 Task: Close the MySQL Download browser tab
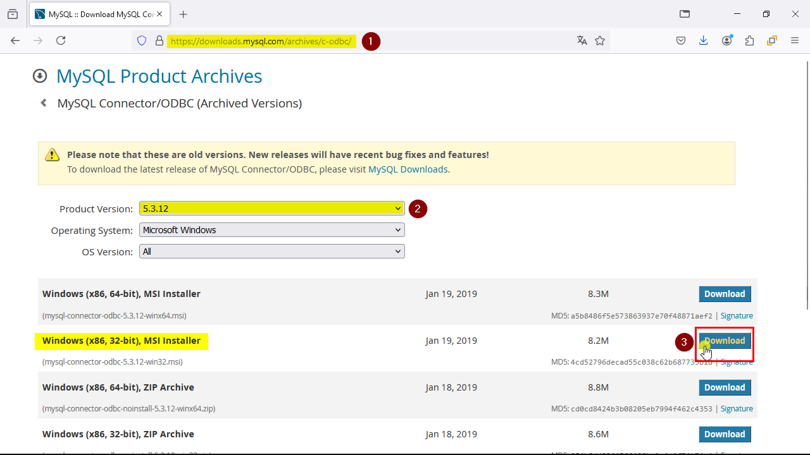click(161, 14)
